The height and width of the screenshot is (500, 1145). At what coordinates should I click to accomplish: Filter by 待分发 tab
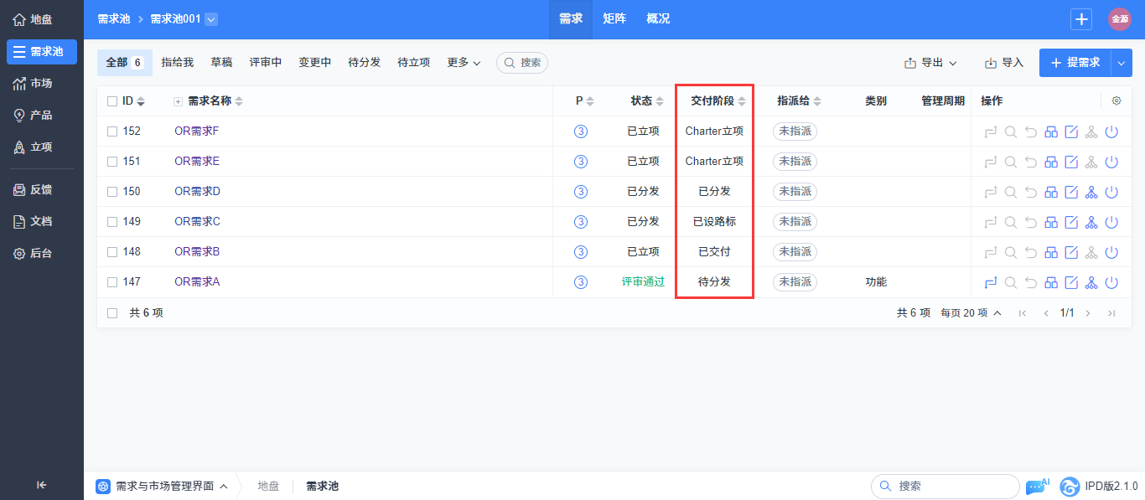click(x=365, y=63)
